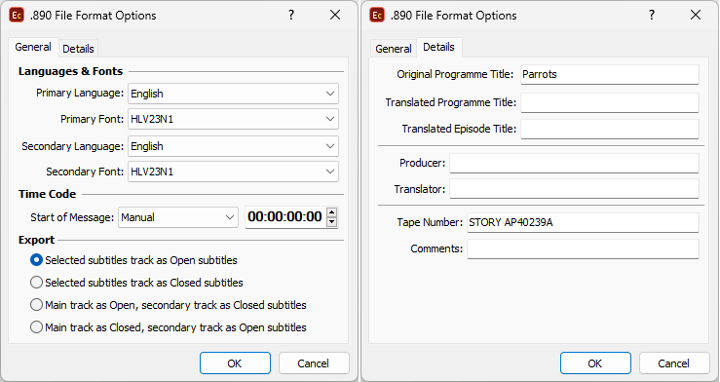
Task: Click the Translated Programme Title field
Action: pyautogui.click(x=610, y=103)
